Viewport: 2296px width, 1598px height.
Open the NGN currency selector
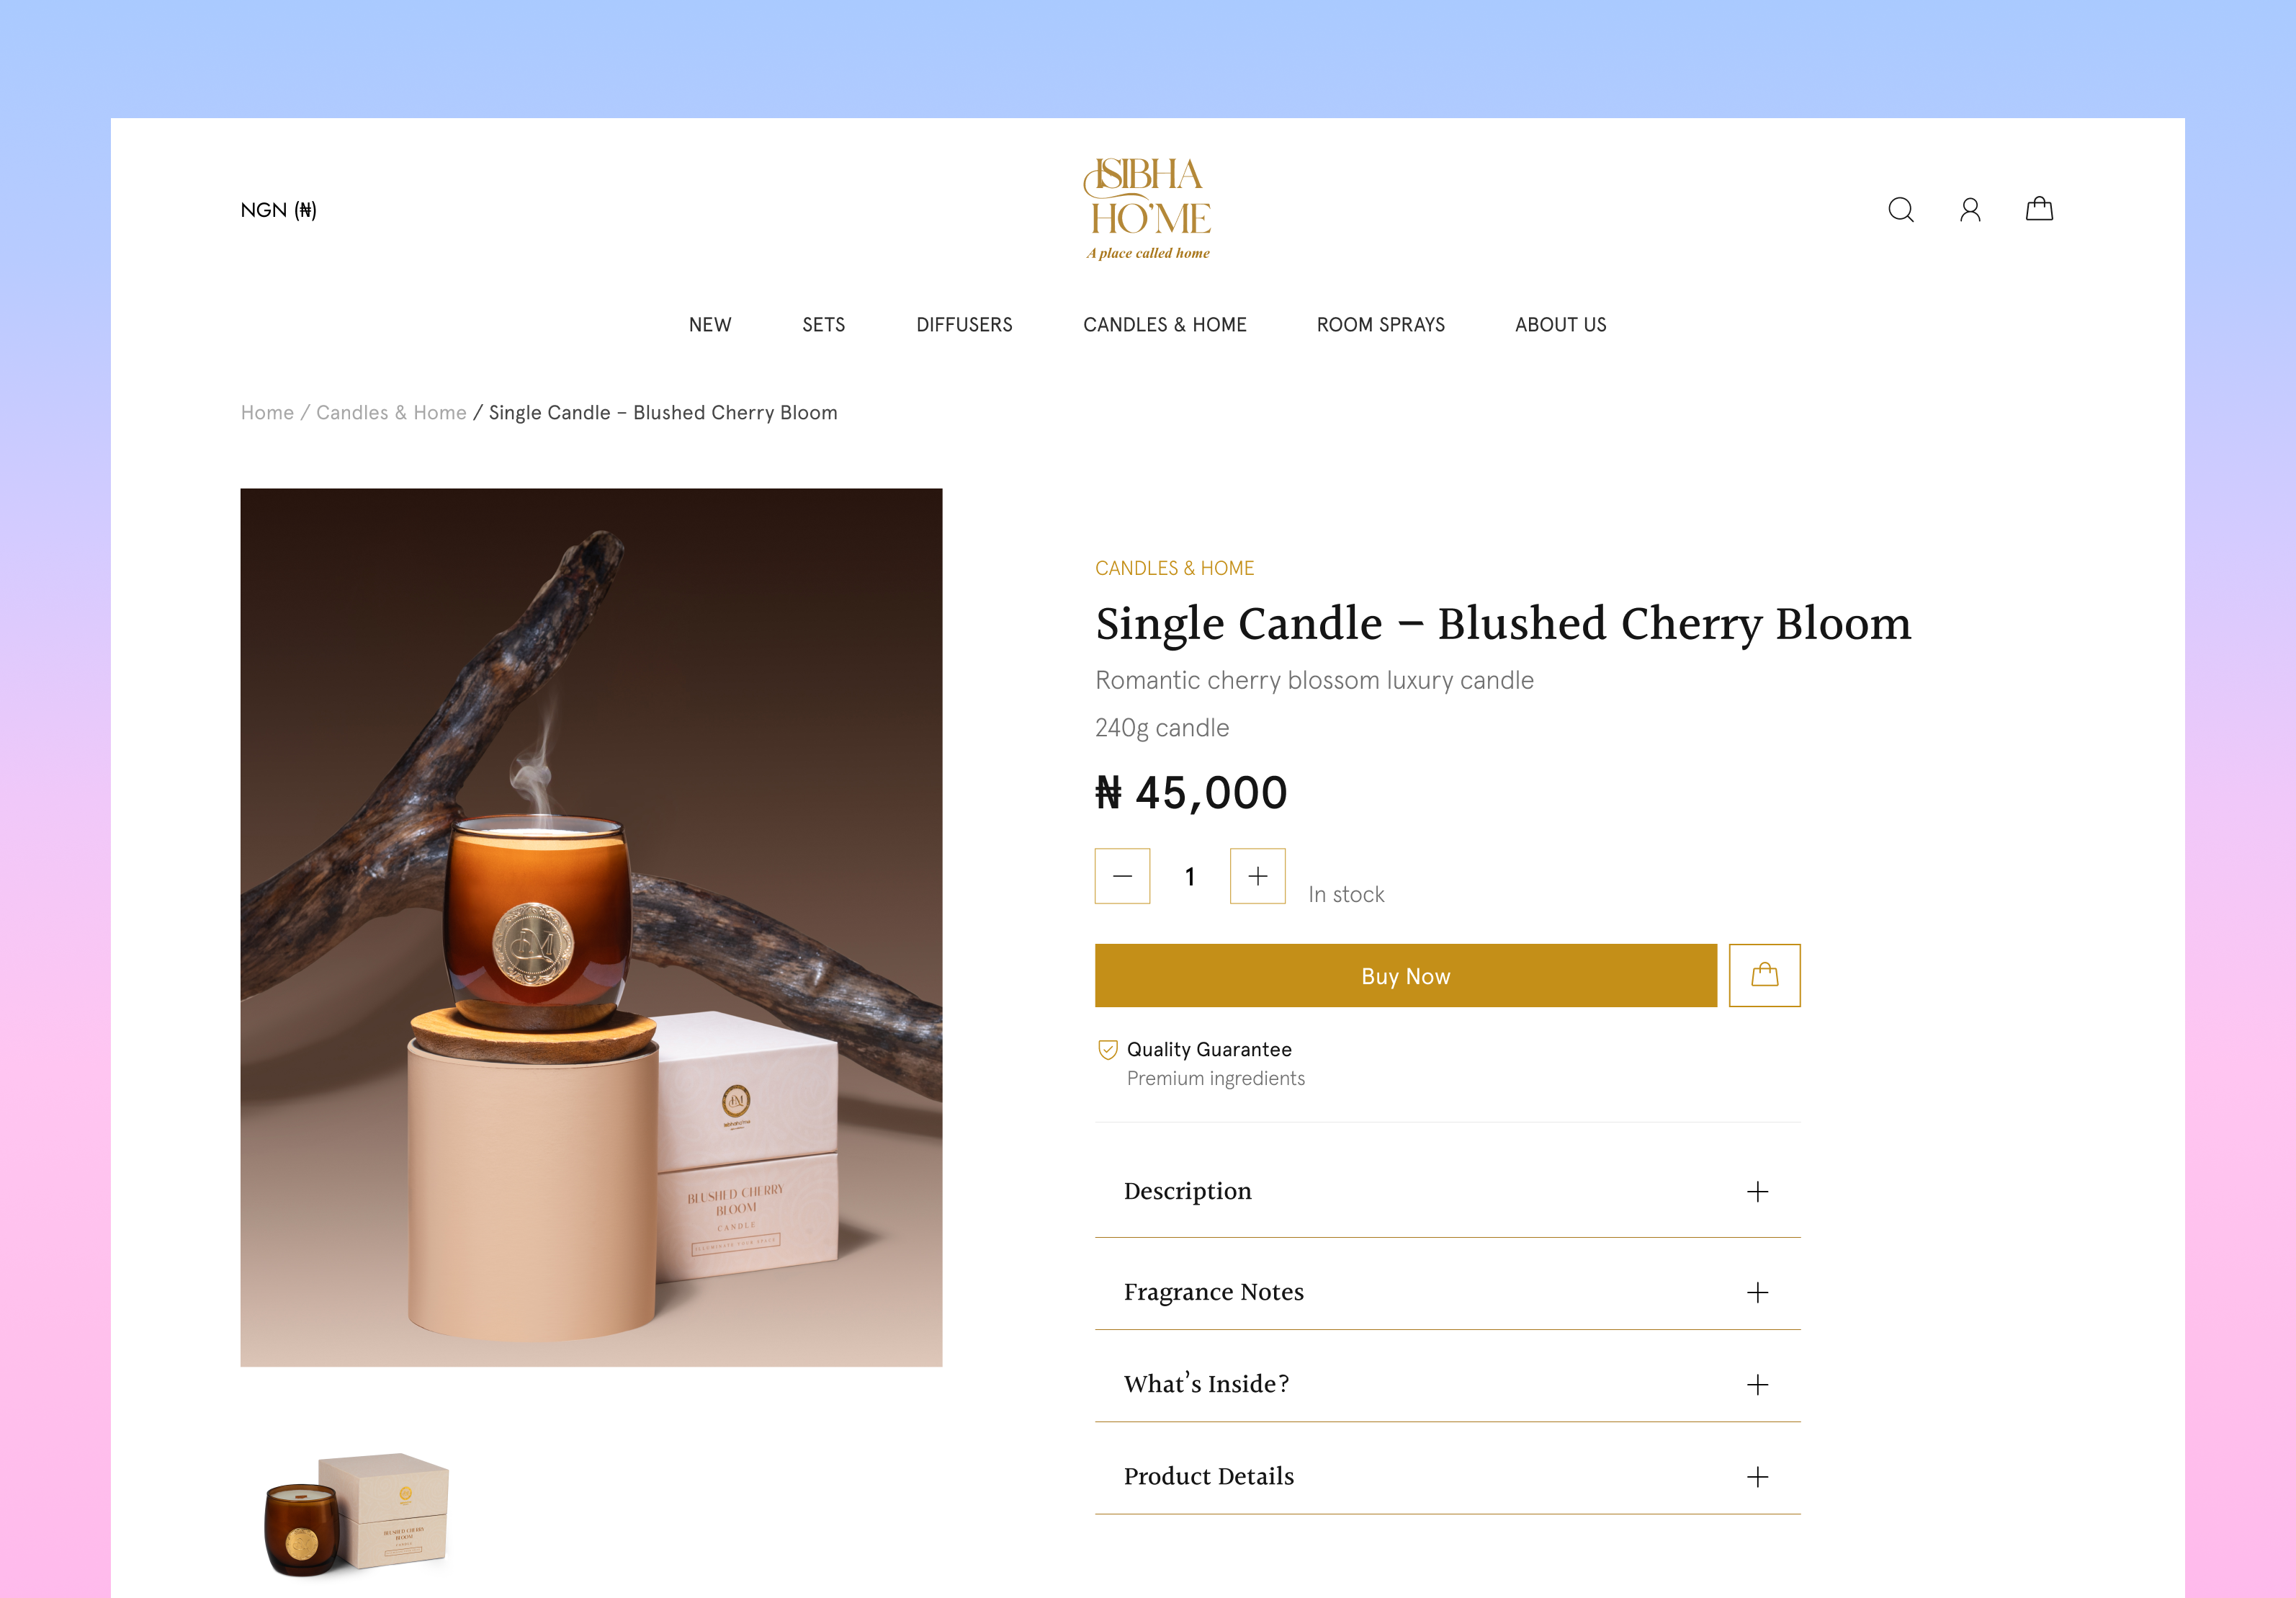[278, 209]
